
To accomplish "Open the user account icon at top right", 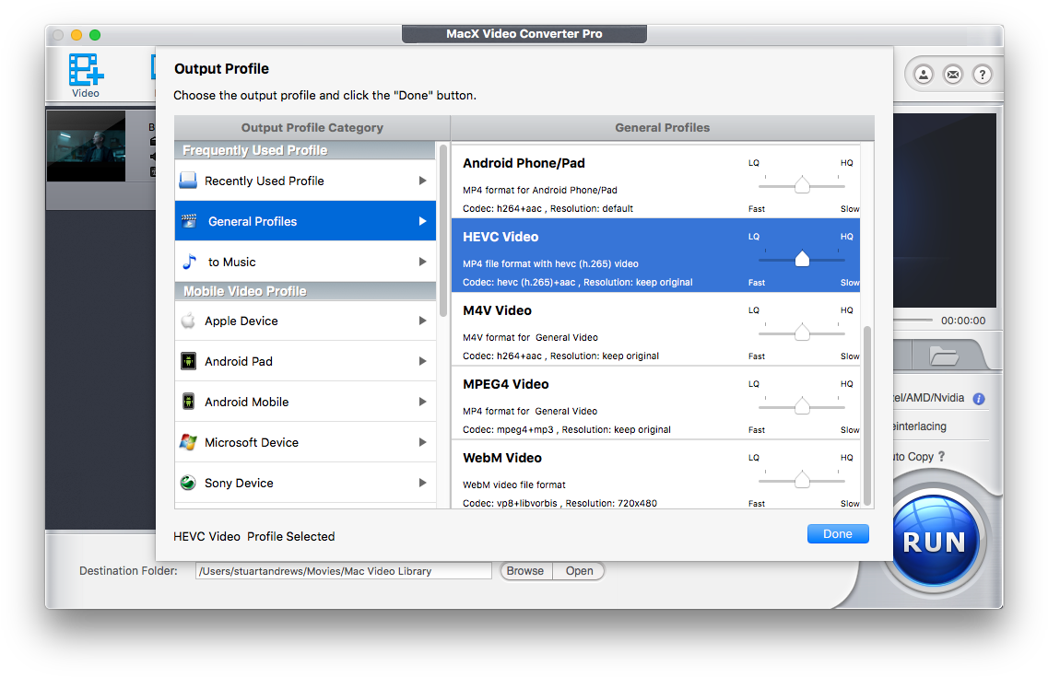I will [923, 75].
